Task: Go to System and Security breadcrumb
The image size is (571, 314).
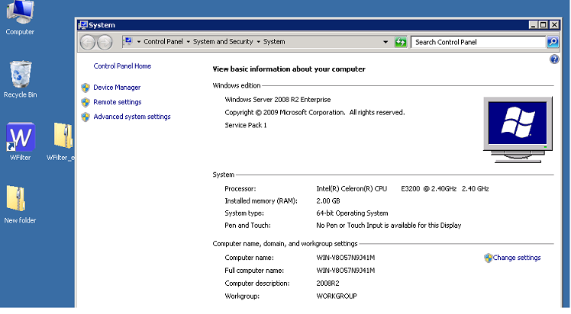Action: pyautogui.click(x=224, y=42)
